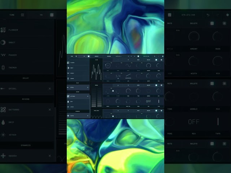Click Flange waveform display in center panel
231x173 pixels.
96,72
